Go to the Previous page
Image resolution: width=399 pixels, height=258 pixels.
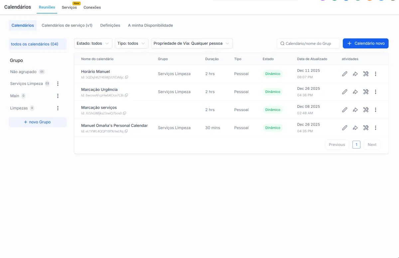[337, 145]
